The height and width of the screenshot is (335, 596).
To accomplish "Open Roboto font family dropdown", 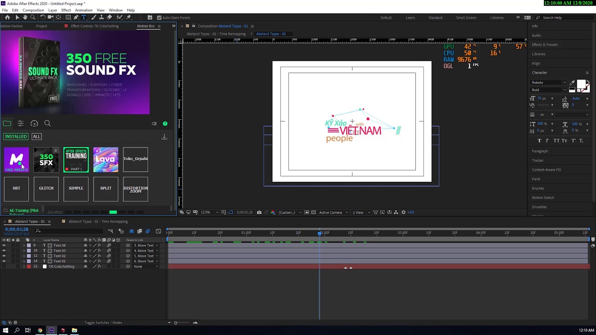I will (549, 82).
